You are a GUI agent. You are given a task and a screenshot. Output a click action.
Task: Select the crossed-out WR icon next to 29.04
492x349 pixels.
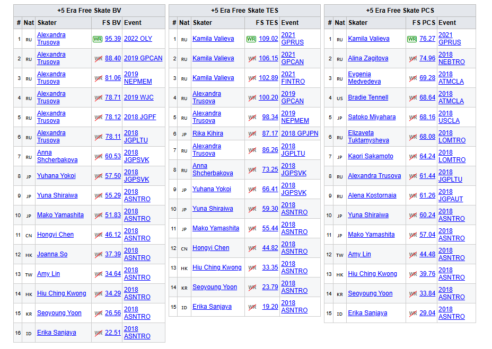pos(412,313)
